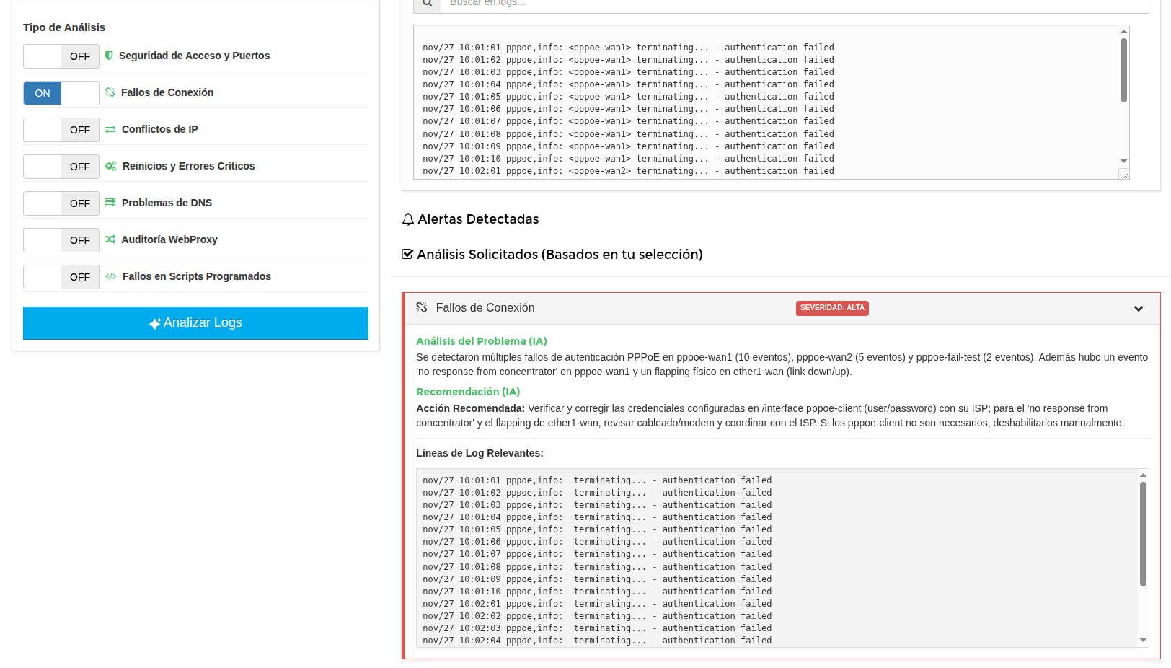1171x668 pixels.
Task: Collapse the Fallos de Conexión panel chevron
Action: [x=1139, y=309]
